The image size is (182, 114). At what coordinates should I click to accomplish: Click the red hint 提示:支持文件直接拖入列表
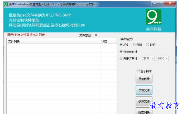(x=26, y=35)
